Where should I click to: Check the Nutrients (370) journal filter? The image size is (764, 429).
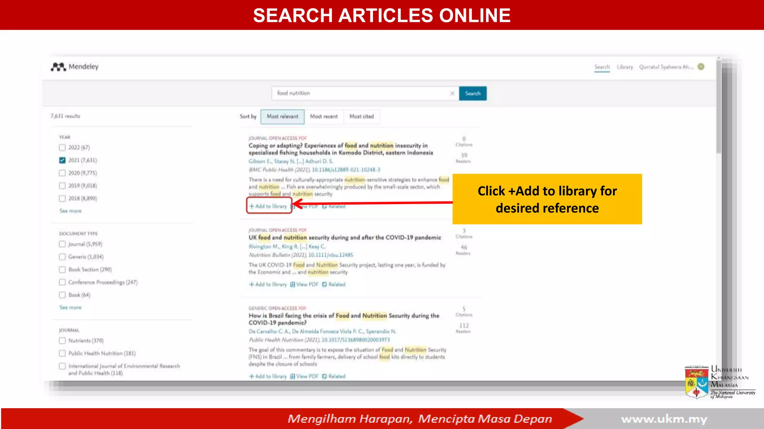point(62,341)
